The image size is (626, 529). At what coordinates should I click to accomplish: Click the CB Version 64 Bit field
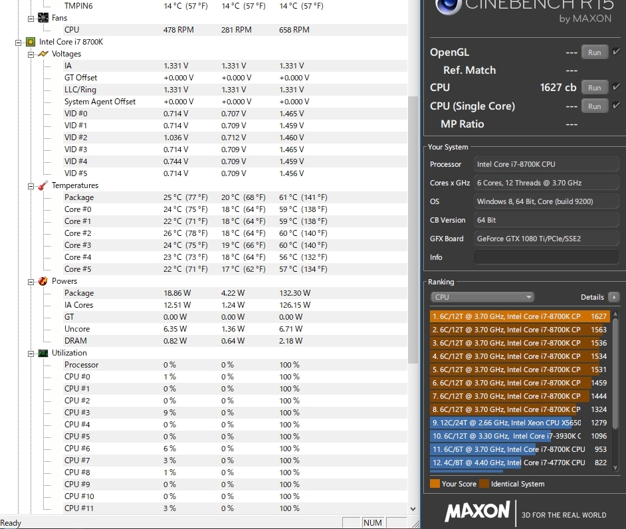tap(546, 220)
